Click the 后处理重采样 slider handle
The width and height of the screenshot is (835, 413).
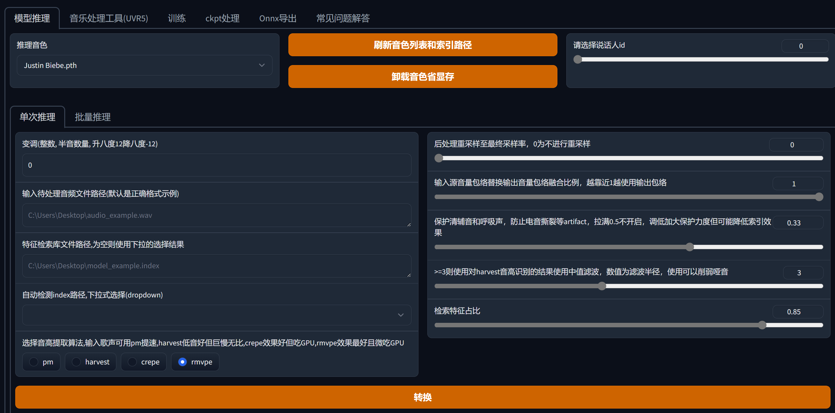(x=438, y=158)
